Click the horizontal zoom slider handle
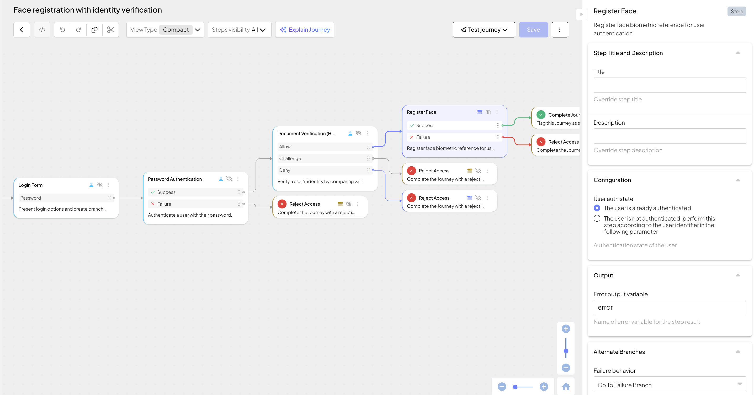 click(x=515, y=387)
